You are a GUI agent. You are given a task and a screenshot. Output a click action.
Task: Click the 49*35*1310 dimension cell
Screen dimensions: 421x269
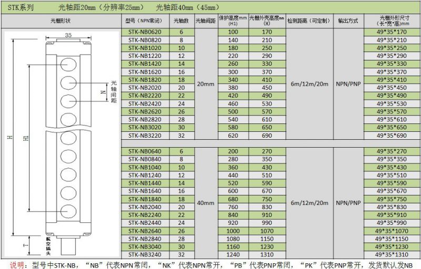(392, 254)
